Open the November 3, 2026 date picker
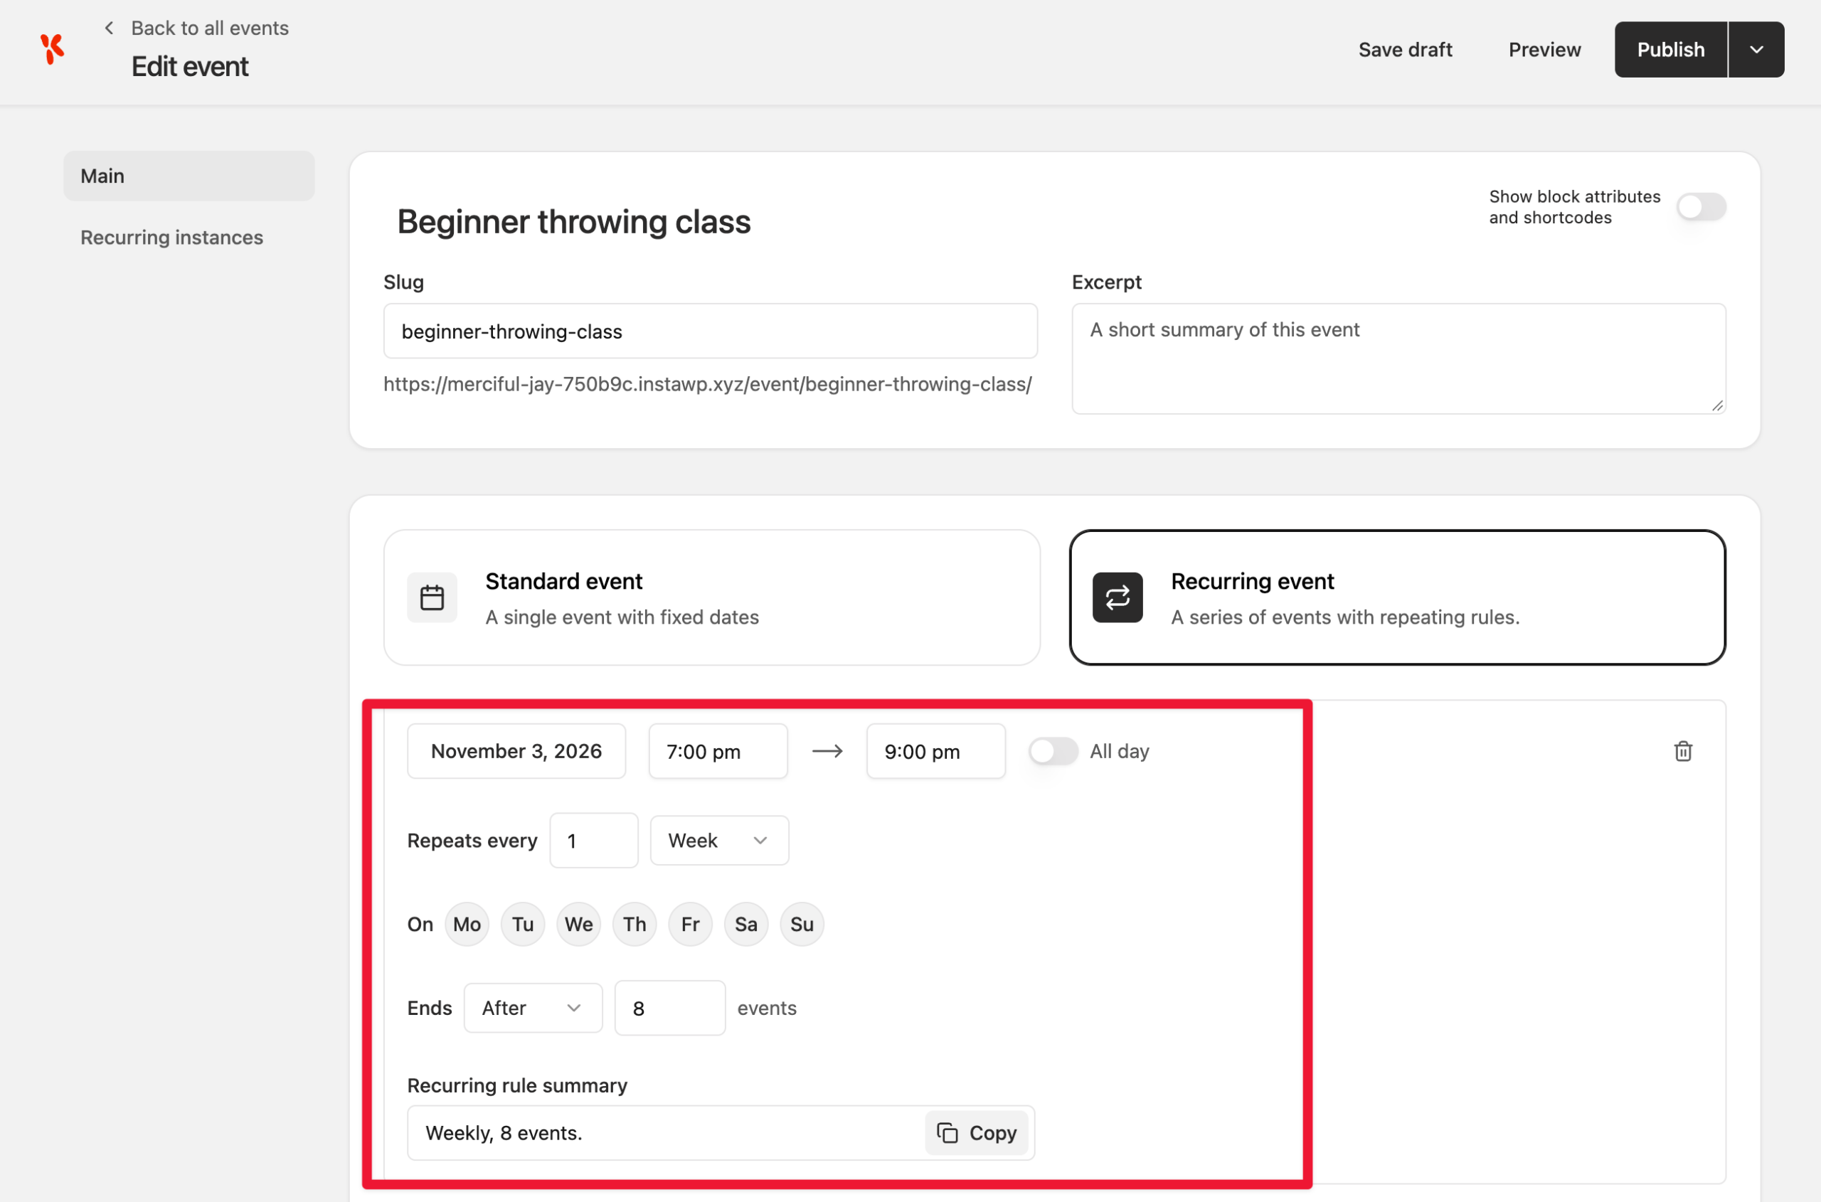Viewport: 1821px width, 1202px height. coord(517,751)
